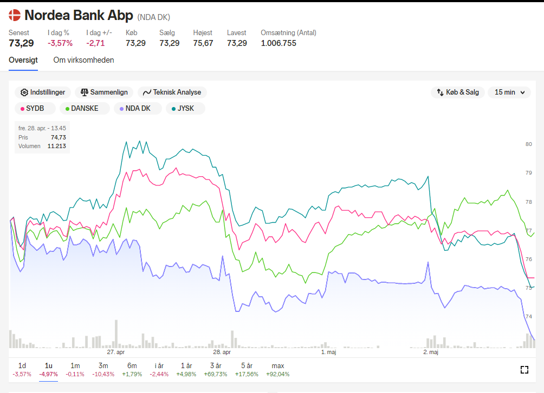This screenshot has height=393, width=544.
Task: Toggle the DANSKE series chip
Action: [85, 108]
